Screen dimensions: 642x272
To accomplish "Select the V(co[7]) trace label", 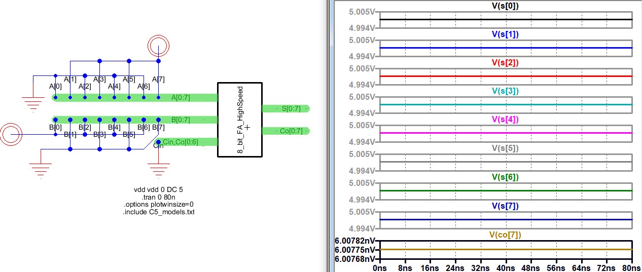I will (505, 235).
